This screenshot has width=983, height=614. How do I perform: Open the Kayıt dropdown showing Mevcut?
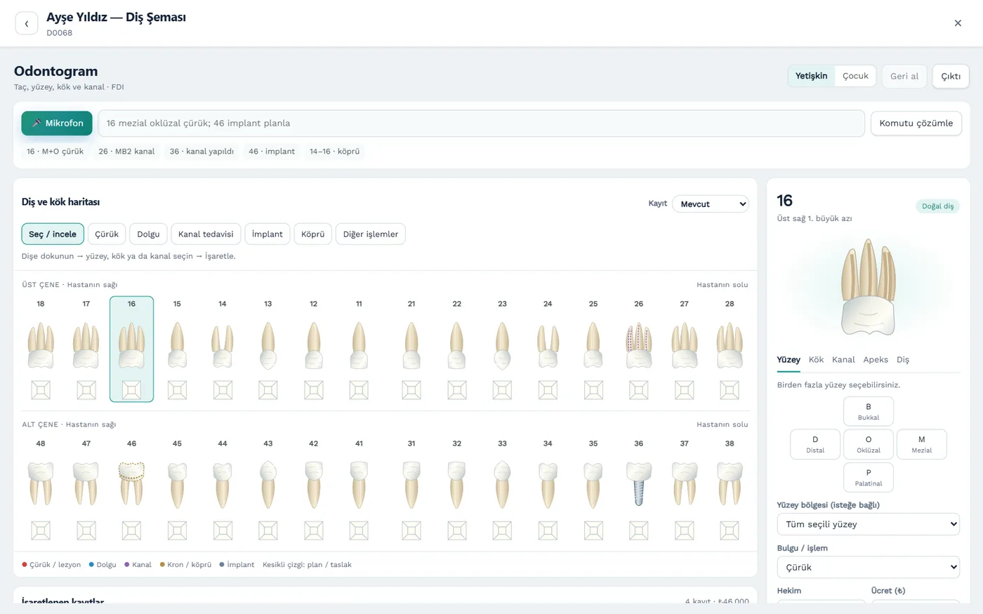(711, 204)
